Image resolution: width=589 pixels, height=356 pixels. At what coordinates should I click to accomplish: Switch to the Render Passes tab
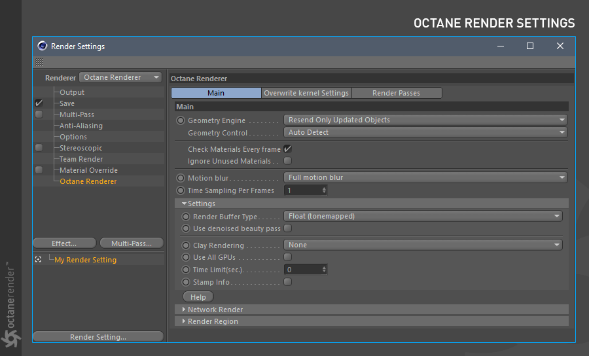[x=397, y=93]
